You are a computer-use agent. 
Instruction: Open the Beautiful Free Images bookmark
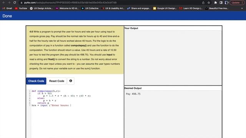pyautogui.click(x=217, y=8)
